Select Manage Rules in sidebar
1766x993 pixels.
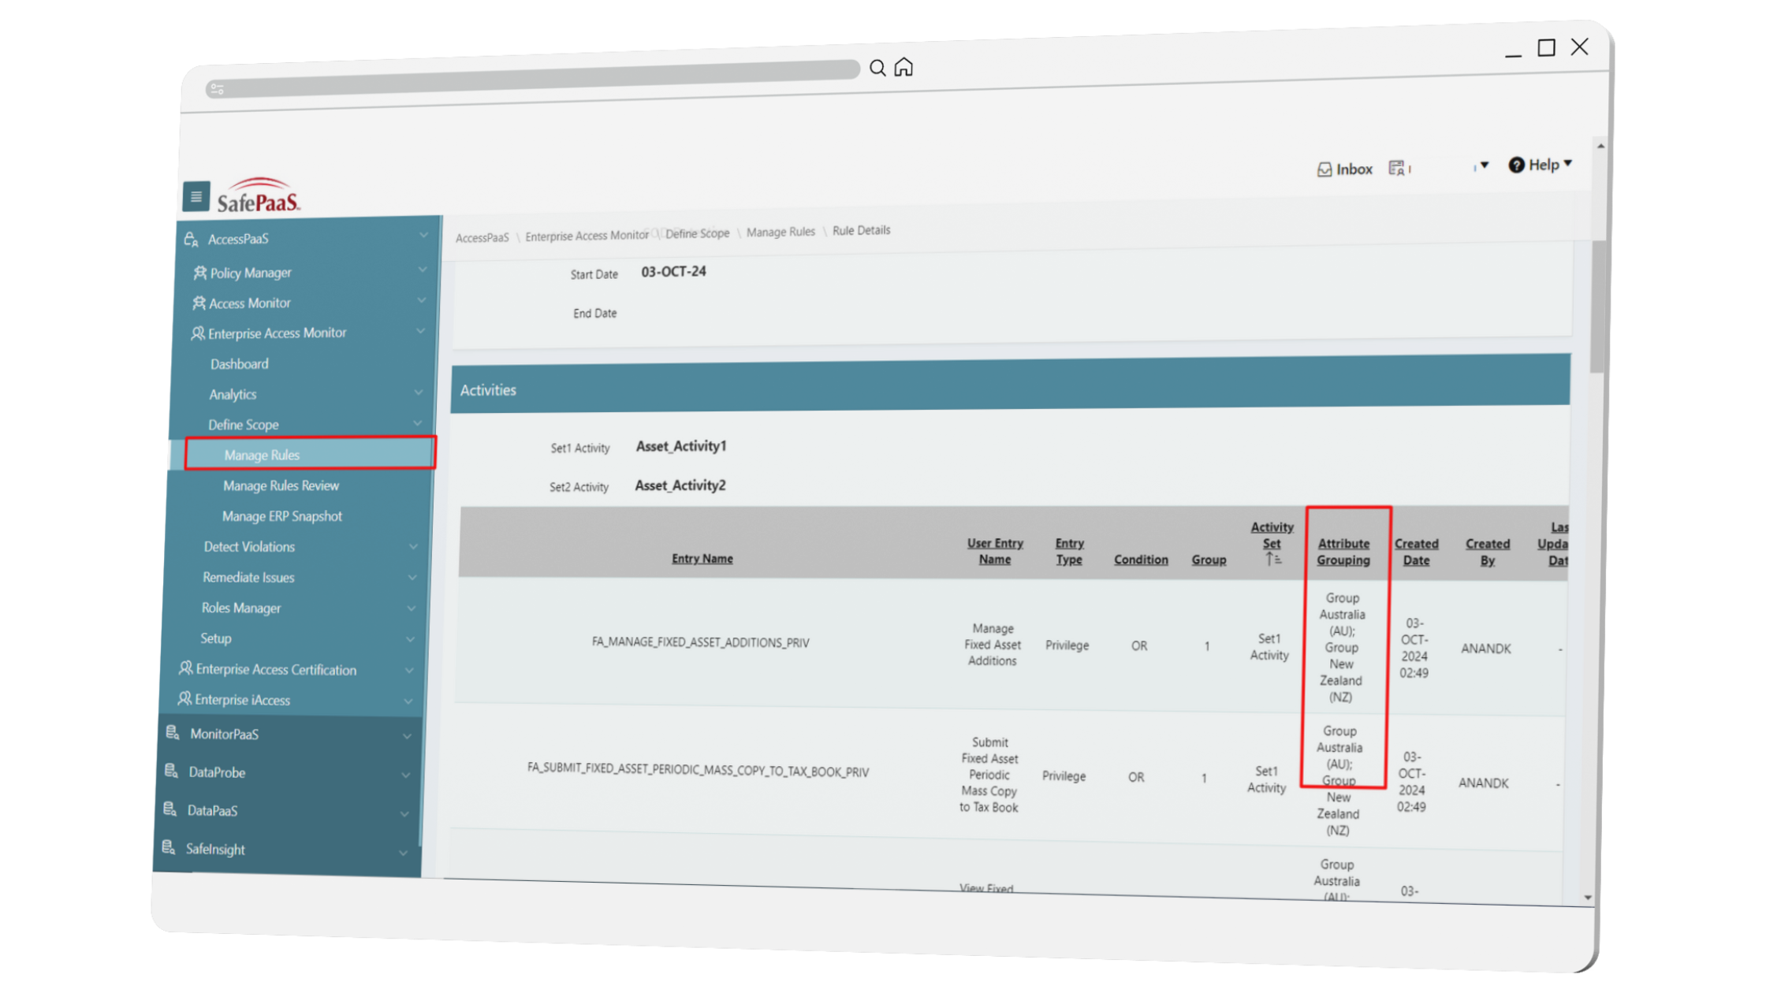tap(310, 453)
